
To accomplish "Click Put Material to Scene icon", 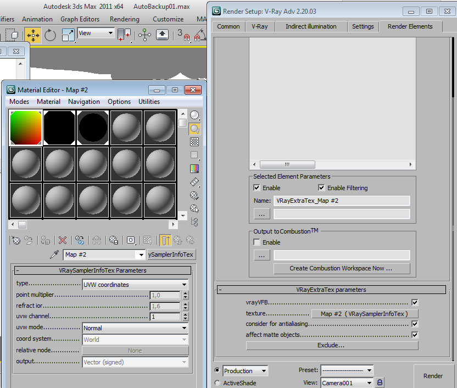I will [29, 240].
